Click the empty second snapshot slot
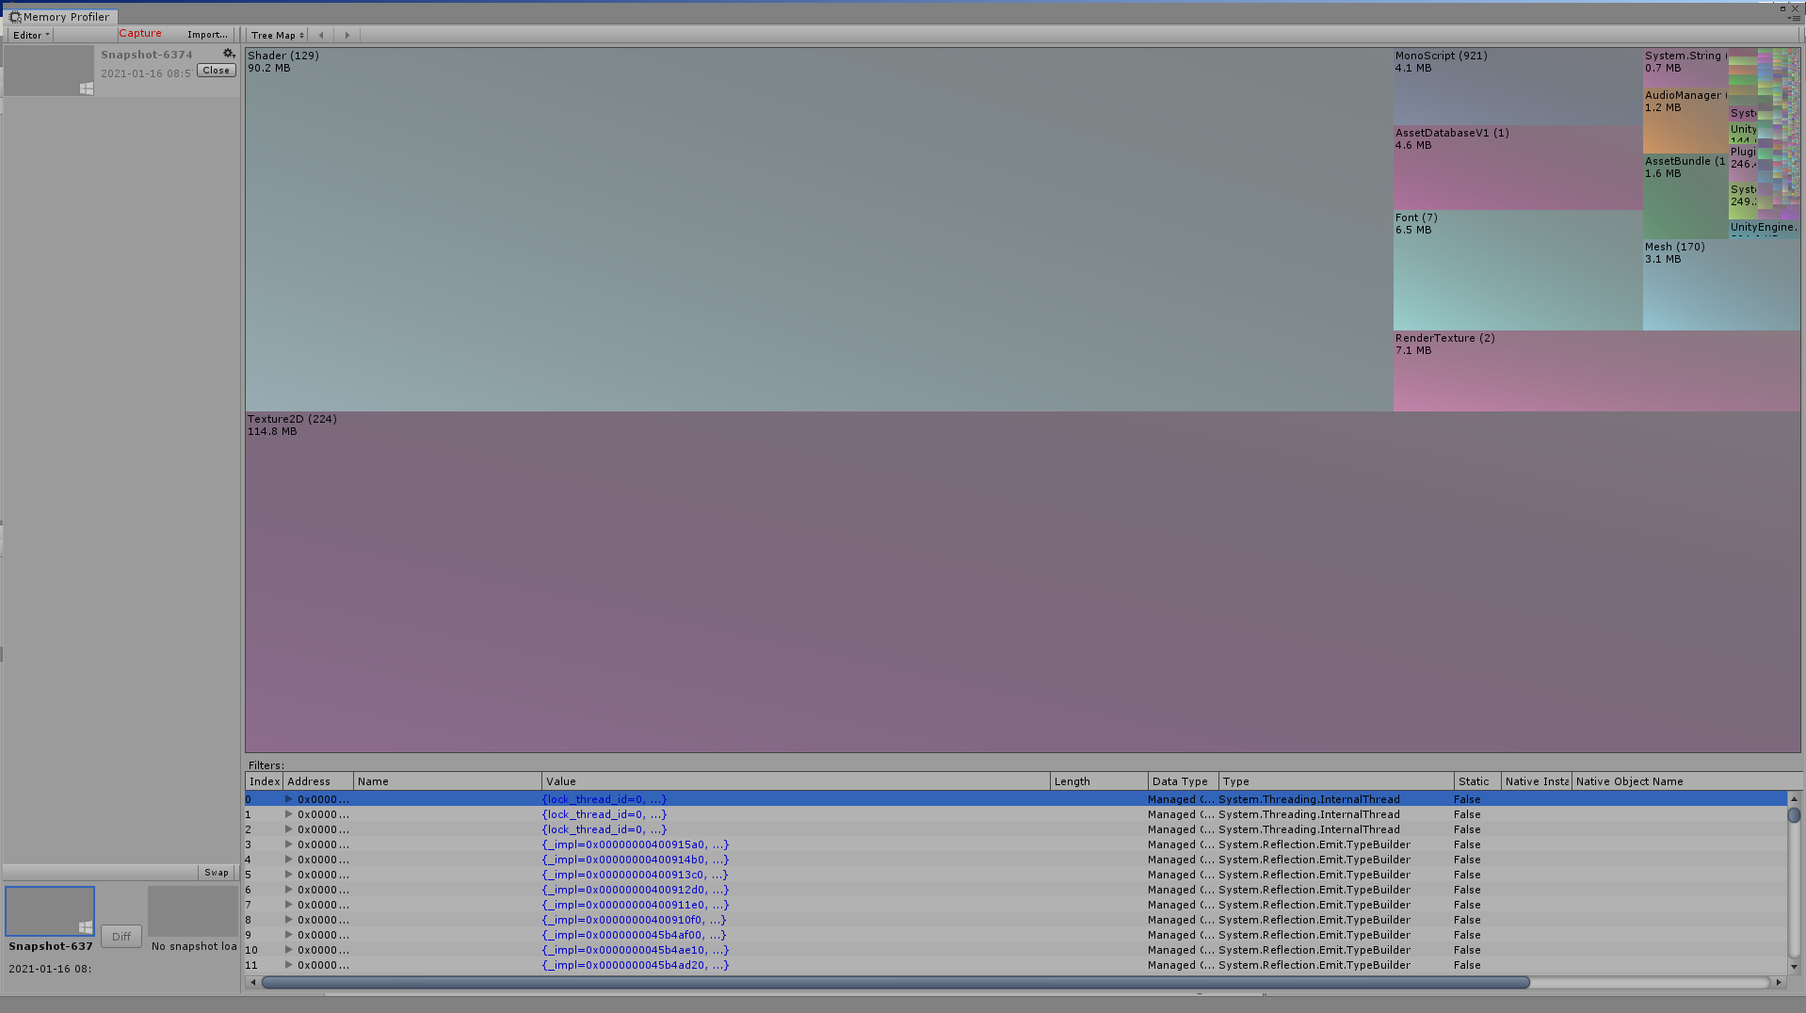 pos(193,910)
